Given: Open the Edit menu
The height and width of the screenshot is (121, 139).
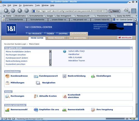Looking at the screenshot, I should click(9, 5).
